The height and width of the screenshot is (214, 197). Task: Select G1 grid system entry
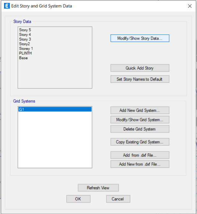(55, 109)
